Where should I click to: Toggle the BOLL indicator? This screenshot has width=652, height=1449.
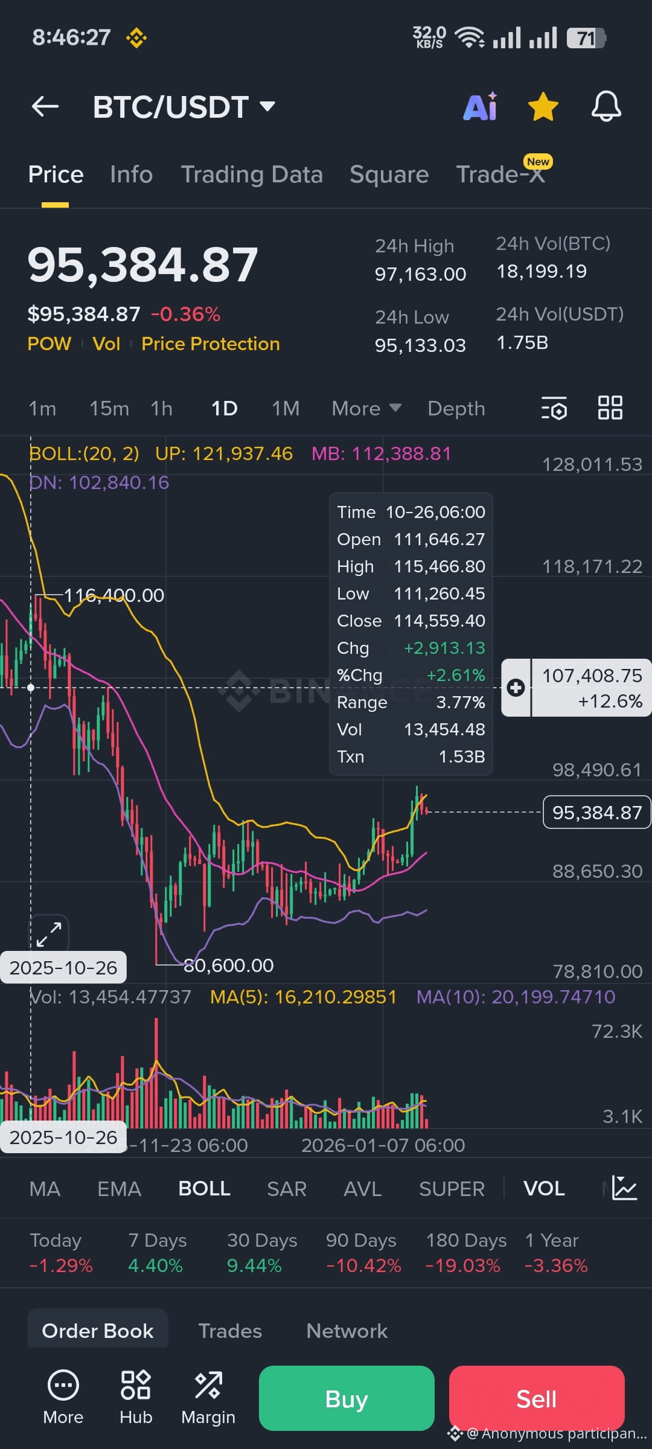(204, 1189)
